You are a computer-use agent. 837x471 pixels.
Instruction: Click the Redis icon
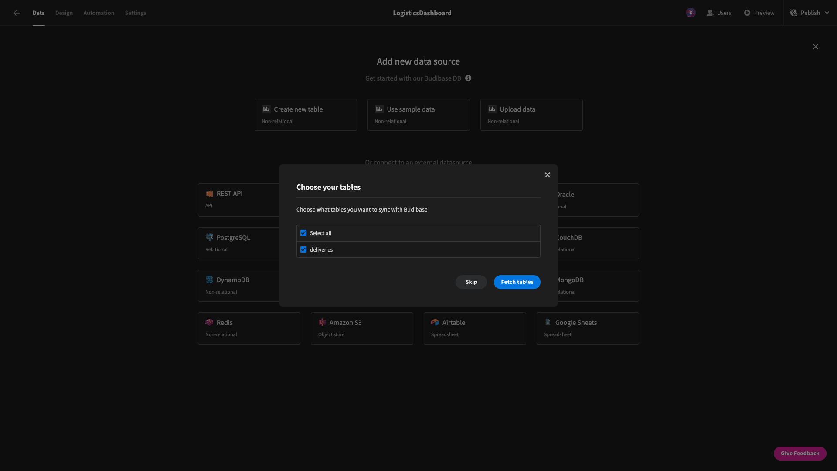(x=209, y=323)
